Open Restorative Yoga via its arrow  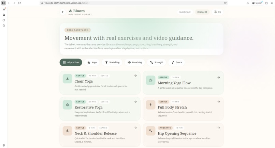[x=135, y=102]
